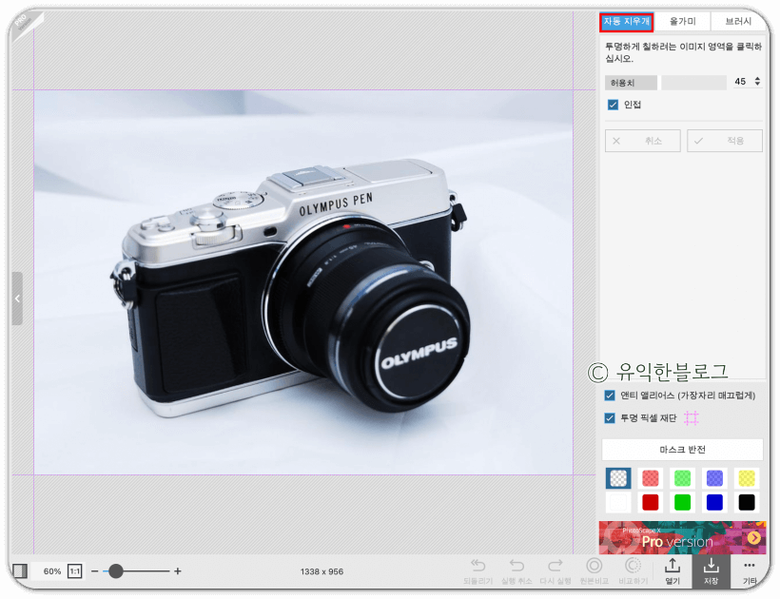This screenshot has height=599, width=780.
Task: Switch to the 브러시 tab
Action: coord(738,22)
